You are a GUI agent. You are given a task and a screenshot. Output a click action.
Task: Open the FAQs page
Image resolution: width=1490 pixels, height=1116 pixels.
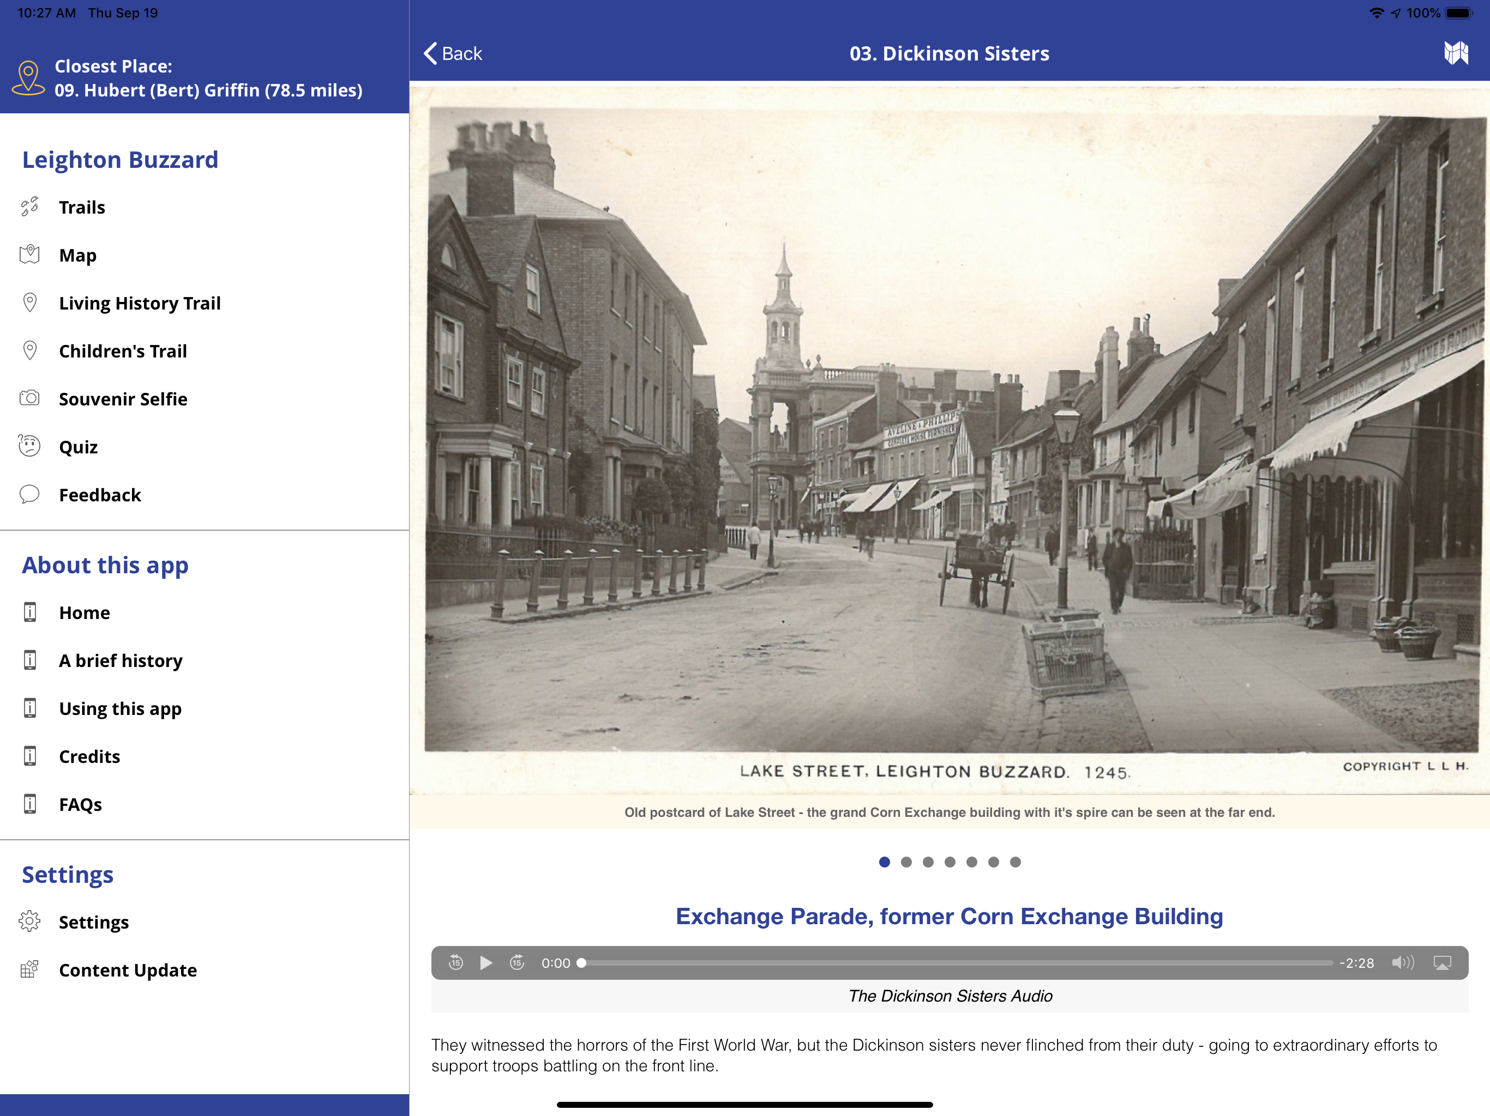[80, 804]
